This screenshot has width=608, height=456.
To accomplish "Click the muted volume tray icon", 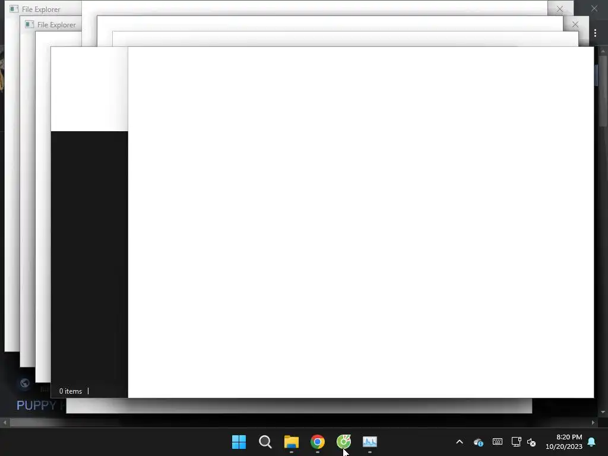I will point(531,442).
